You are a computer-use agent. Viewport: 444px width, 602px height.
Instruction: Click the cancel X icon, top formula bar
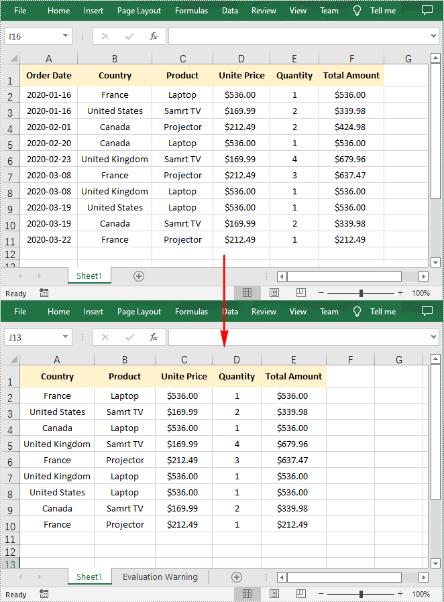(x=105, y=36)
